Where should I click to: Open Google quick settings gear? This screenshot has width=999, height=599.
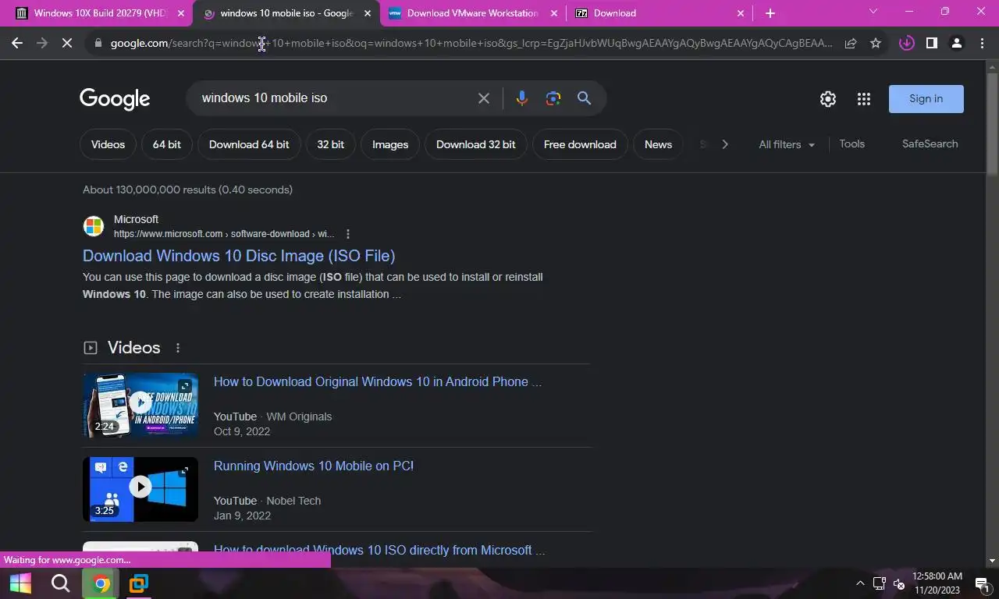click(x=828, y=99)
